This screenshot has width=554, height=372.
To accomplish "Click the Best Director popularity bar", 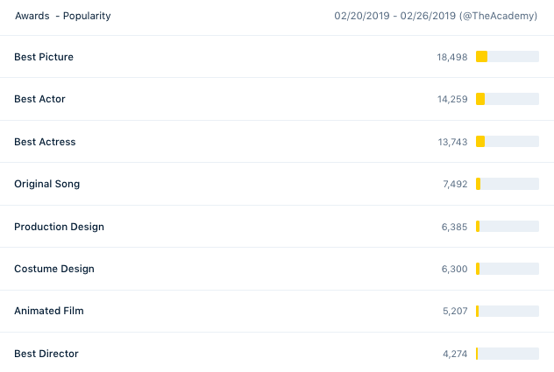I will click(508, 354).
